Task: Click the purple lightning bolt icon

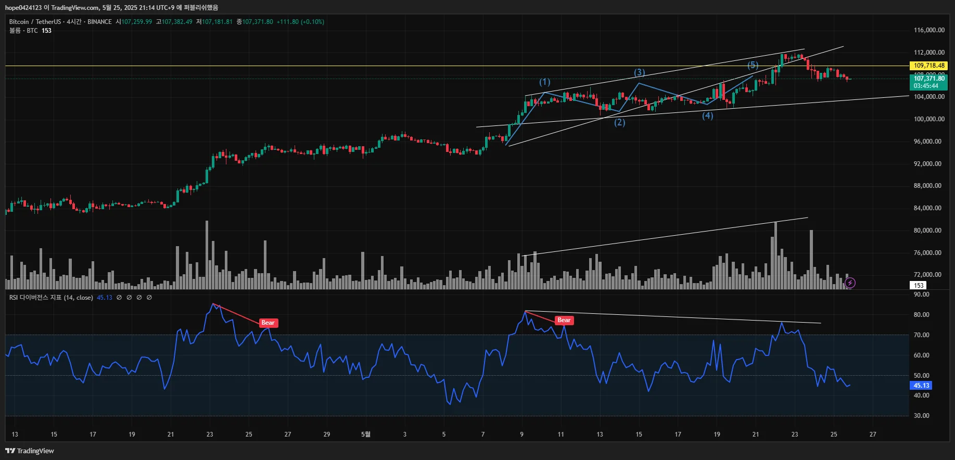Action: click(850, 283)
